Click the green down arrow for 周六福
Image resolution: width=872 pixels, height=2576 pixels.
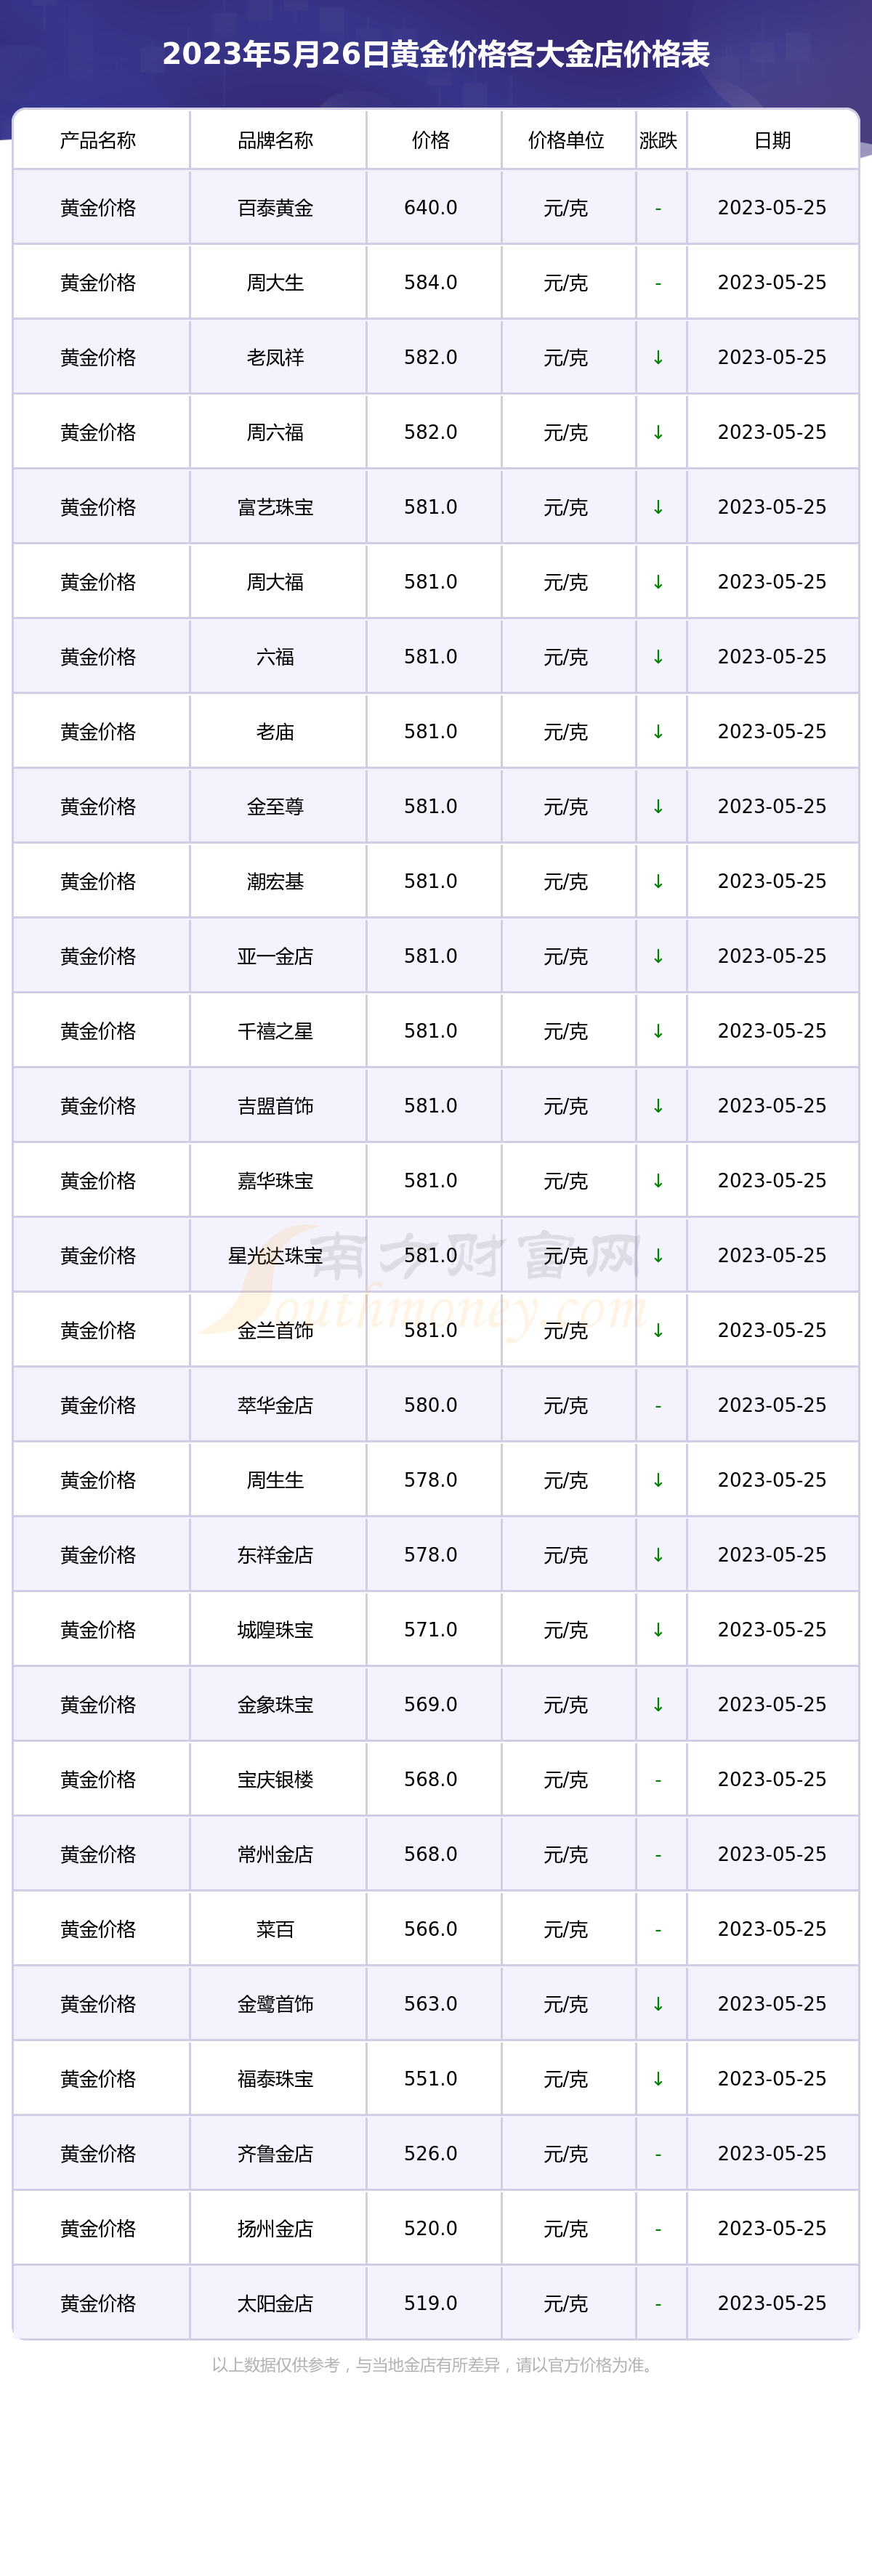pos(658,432)
